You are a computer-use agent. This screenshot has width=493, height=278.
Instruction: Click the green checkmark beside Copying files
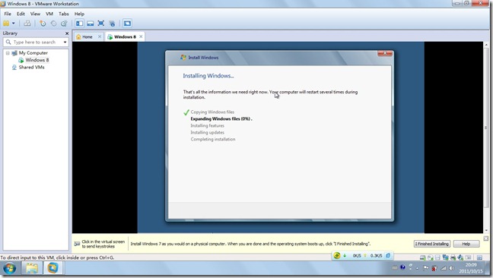coord(186,112)
